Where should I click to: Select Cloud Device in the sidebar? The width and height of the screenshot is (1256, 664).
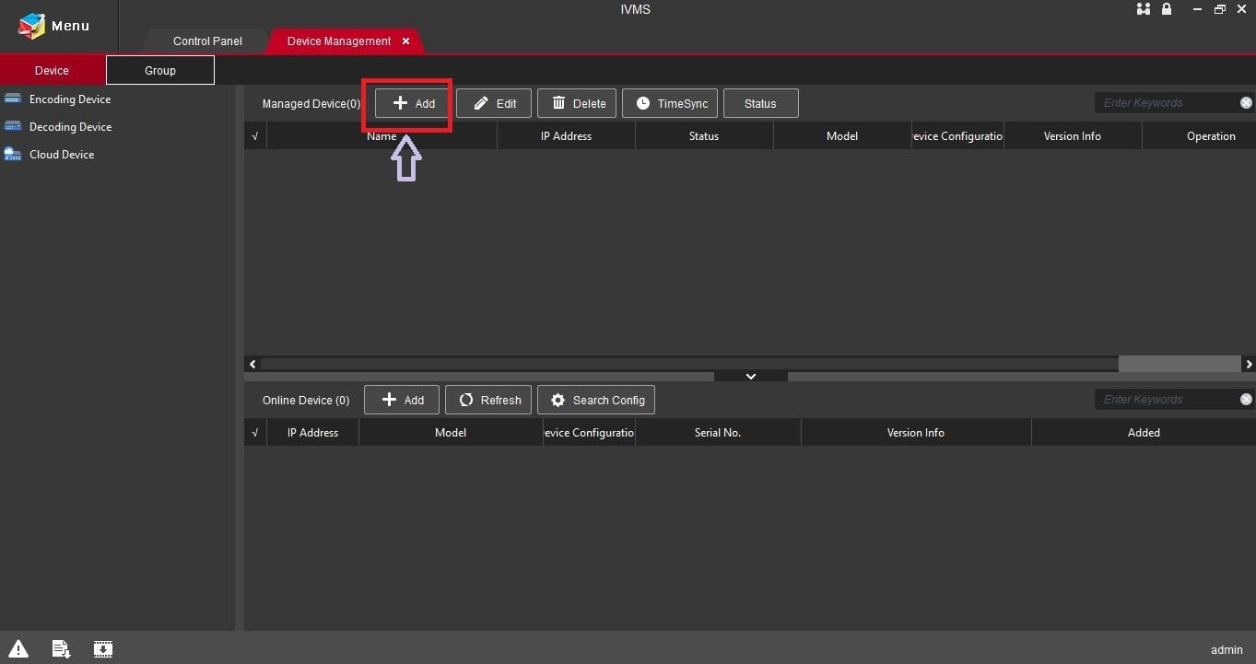59,154
